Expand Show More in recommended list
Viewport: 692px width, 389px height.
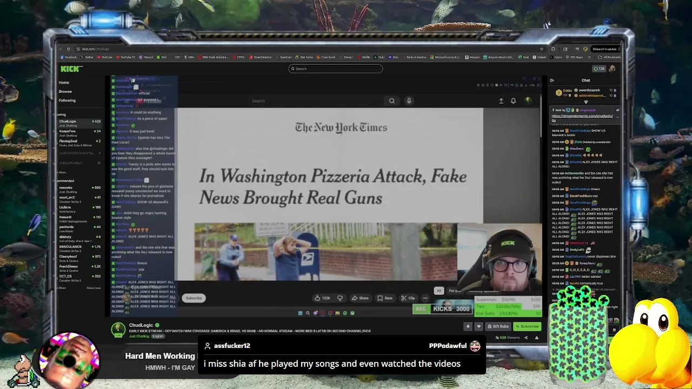click(x=61, y=288)
